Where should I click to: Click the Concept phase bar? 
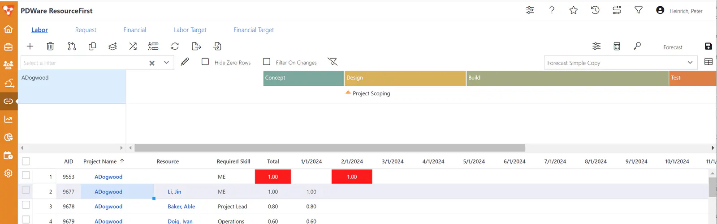[303, 78]
